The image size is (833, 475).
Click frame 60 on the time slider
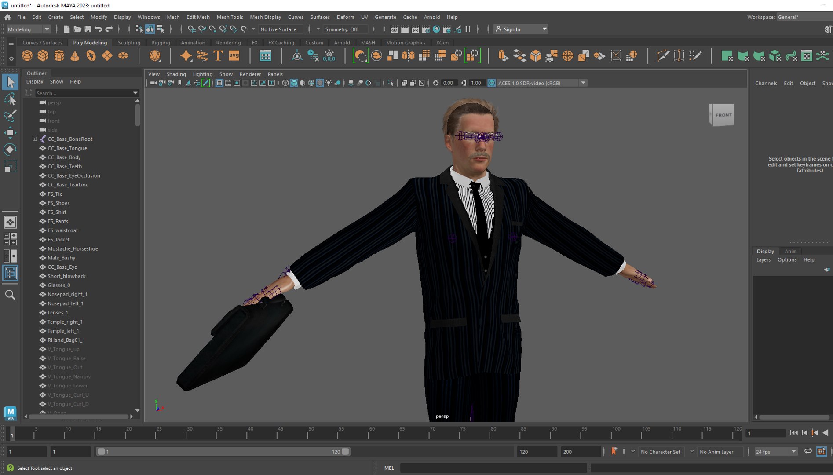tap(372, 434)
